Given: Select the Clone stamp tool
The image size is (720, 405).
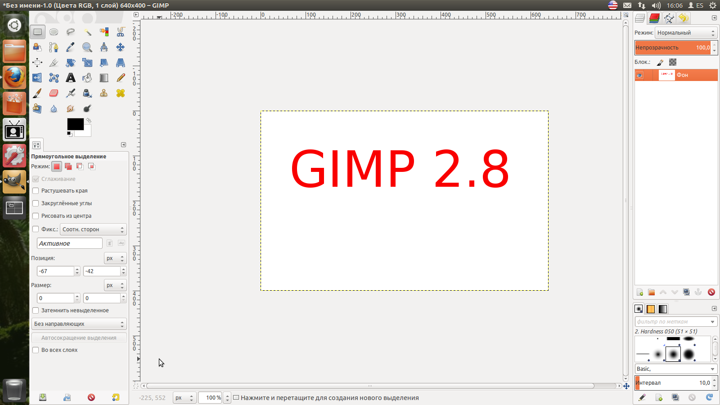Looking at the screenshot, I should click(x=104, y=93).
